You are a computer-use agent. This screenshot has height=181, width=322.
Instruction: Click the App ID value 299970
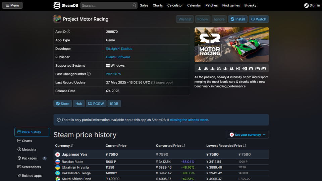click(x=112, y=32)
